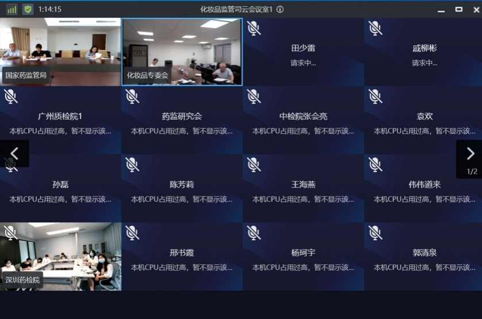Screen dimensions: 482x319
Task: Click the 郭清泉 participant name
Action: [x=425, y=253]
